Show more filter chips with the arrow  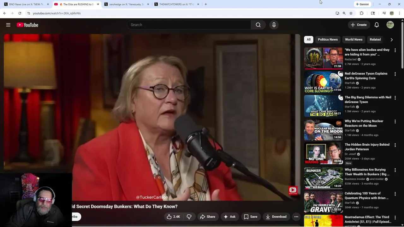coord(392,40)
